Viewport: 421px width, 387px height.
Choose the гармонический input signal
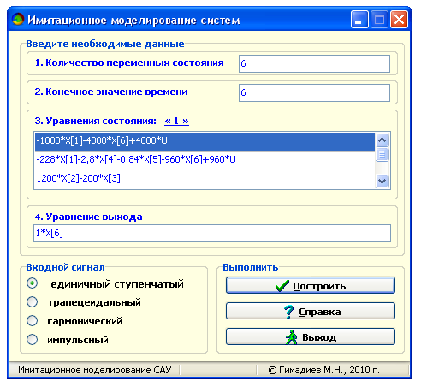click(x=32, y=321)
